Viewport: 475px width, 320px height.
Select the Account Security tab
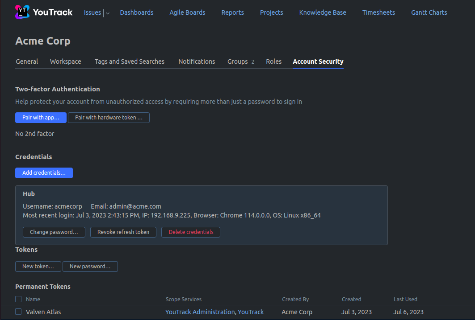point(318,62)
